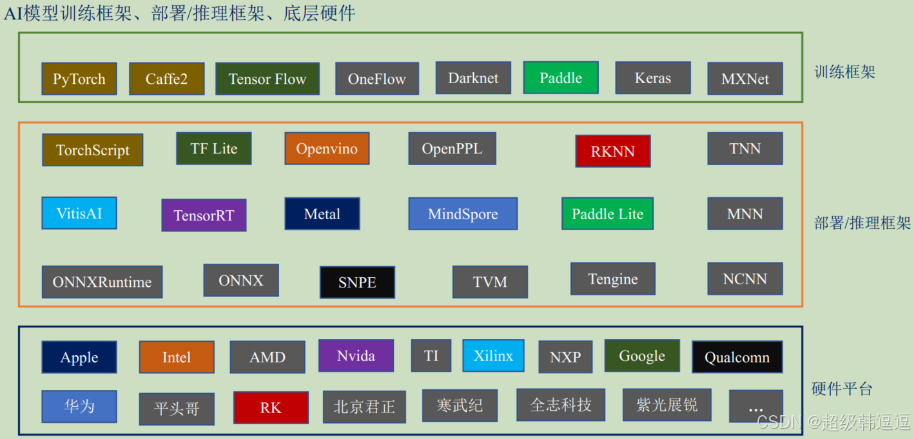
Task: Click the 硬件平台 label
Action: pos(842,389)
